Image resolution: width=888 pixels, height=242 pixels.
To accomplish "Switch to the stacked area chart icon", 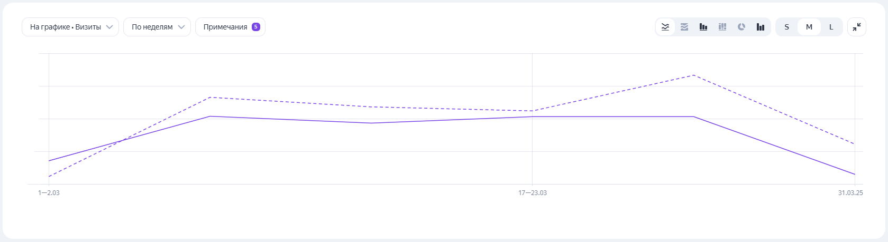I will click(x=684, y=27).
